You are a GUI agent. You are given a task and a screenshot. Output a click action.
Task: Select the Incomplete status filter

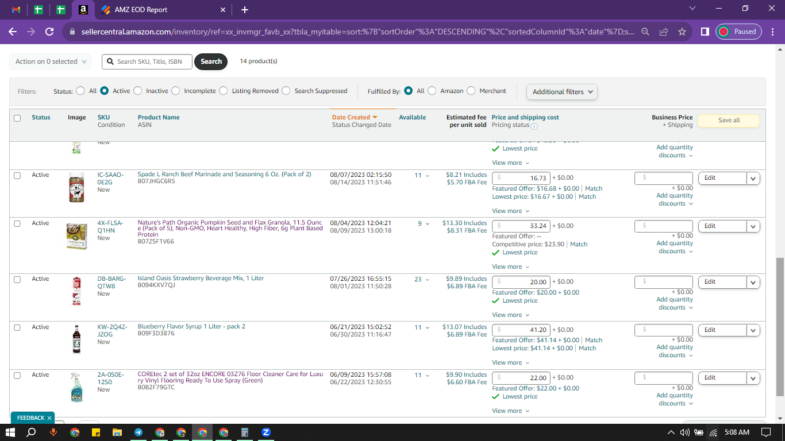(175, 91)
